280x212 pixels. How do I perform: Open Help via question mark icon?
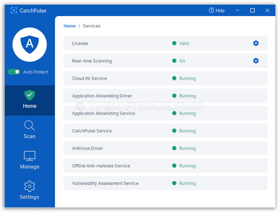(211, 10)
